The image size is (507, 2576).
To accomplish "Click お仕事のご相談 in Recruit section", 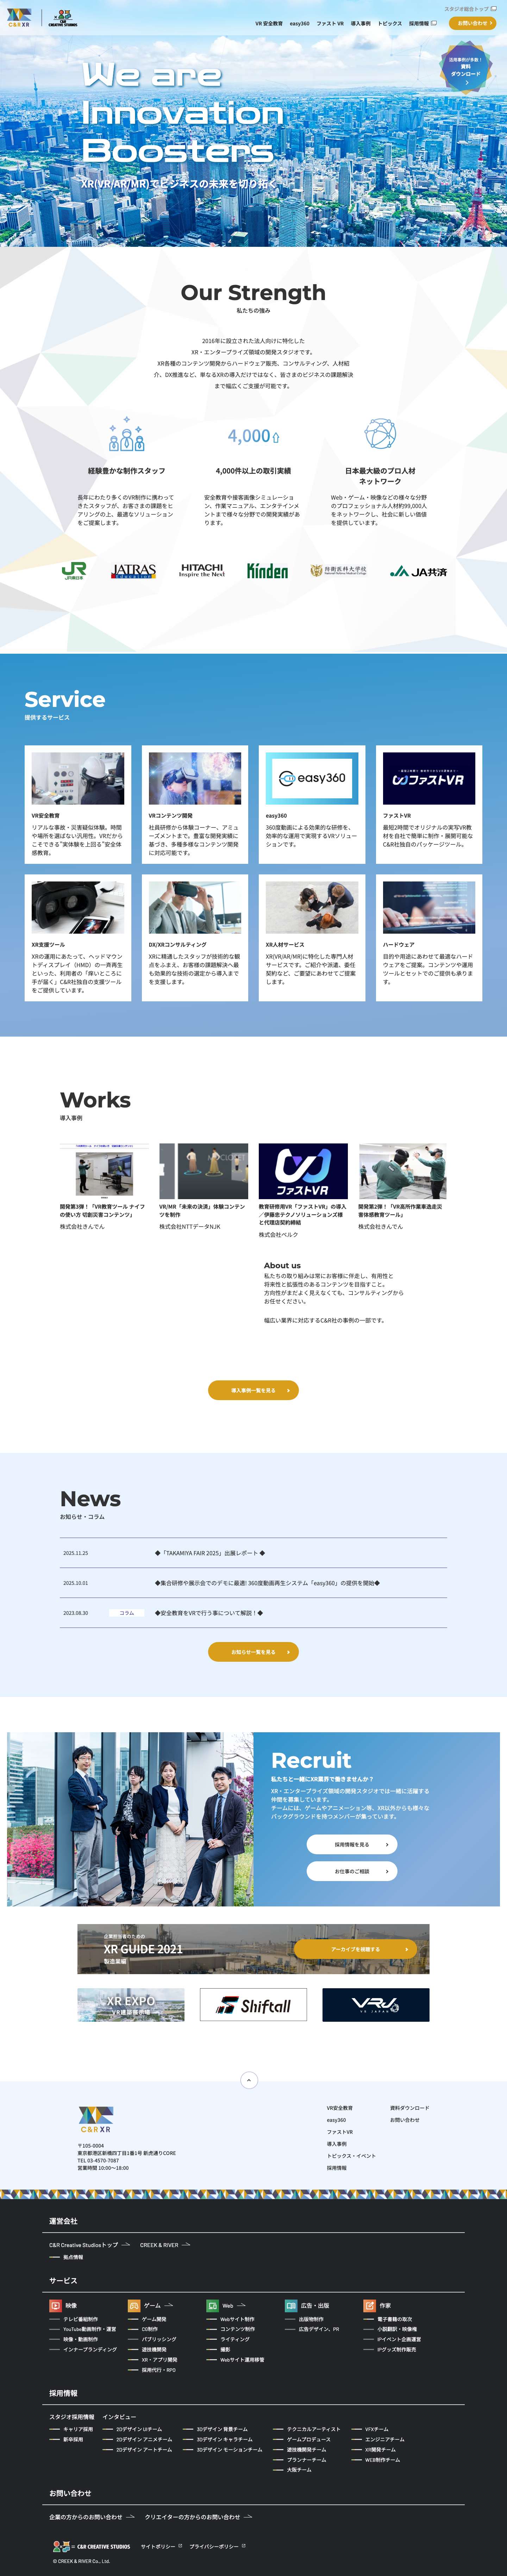I will click(351, 1871).
